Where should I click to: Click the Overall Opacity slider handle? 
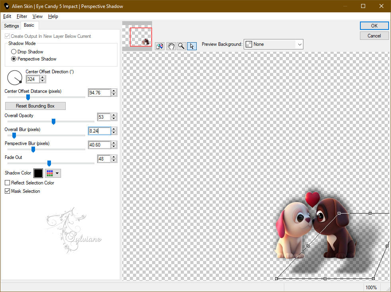coord(53,122)
